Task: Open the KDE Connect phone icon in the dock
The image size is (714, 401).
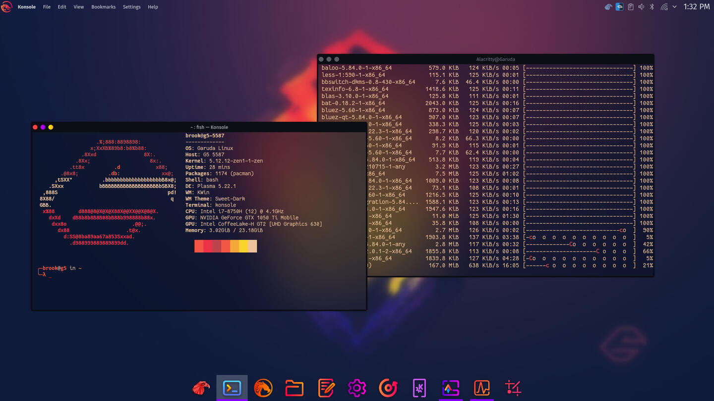Action: (419, 388)
